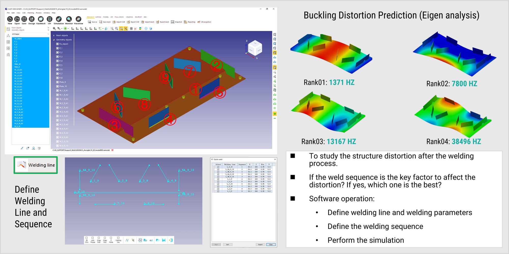This screenshot has width=509, height=254.
Task: Open the FastMesh tool
Action: (x=41, y=19)
